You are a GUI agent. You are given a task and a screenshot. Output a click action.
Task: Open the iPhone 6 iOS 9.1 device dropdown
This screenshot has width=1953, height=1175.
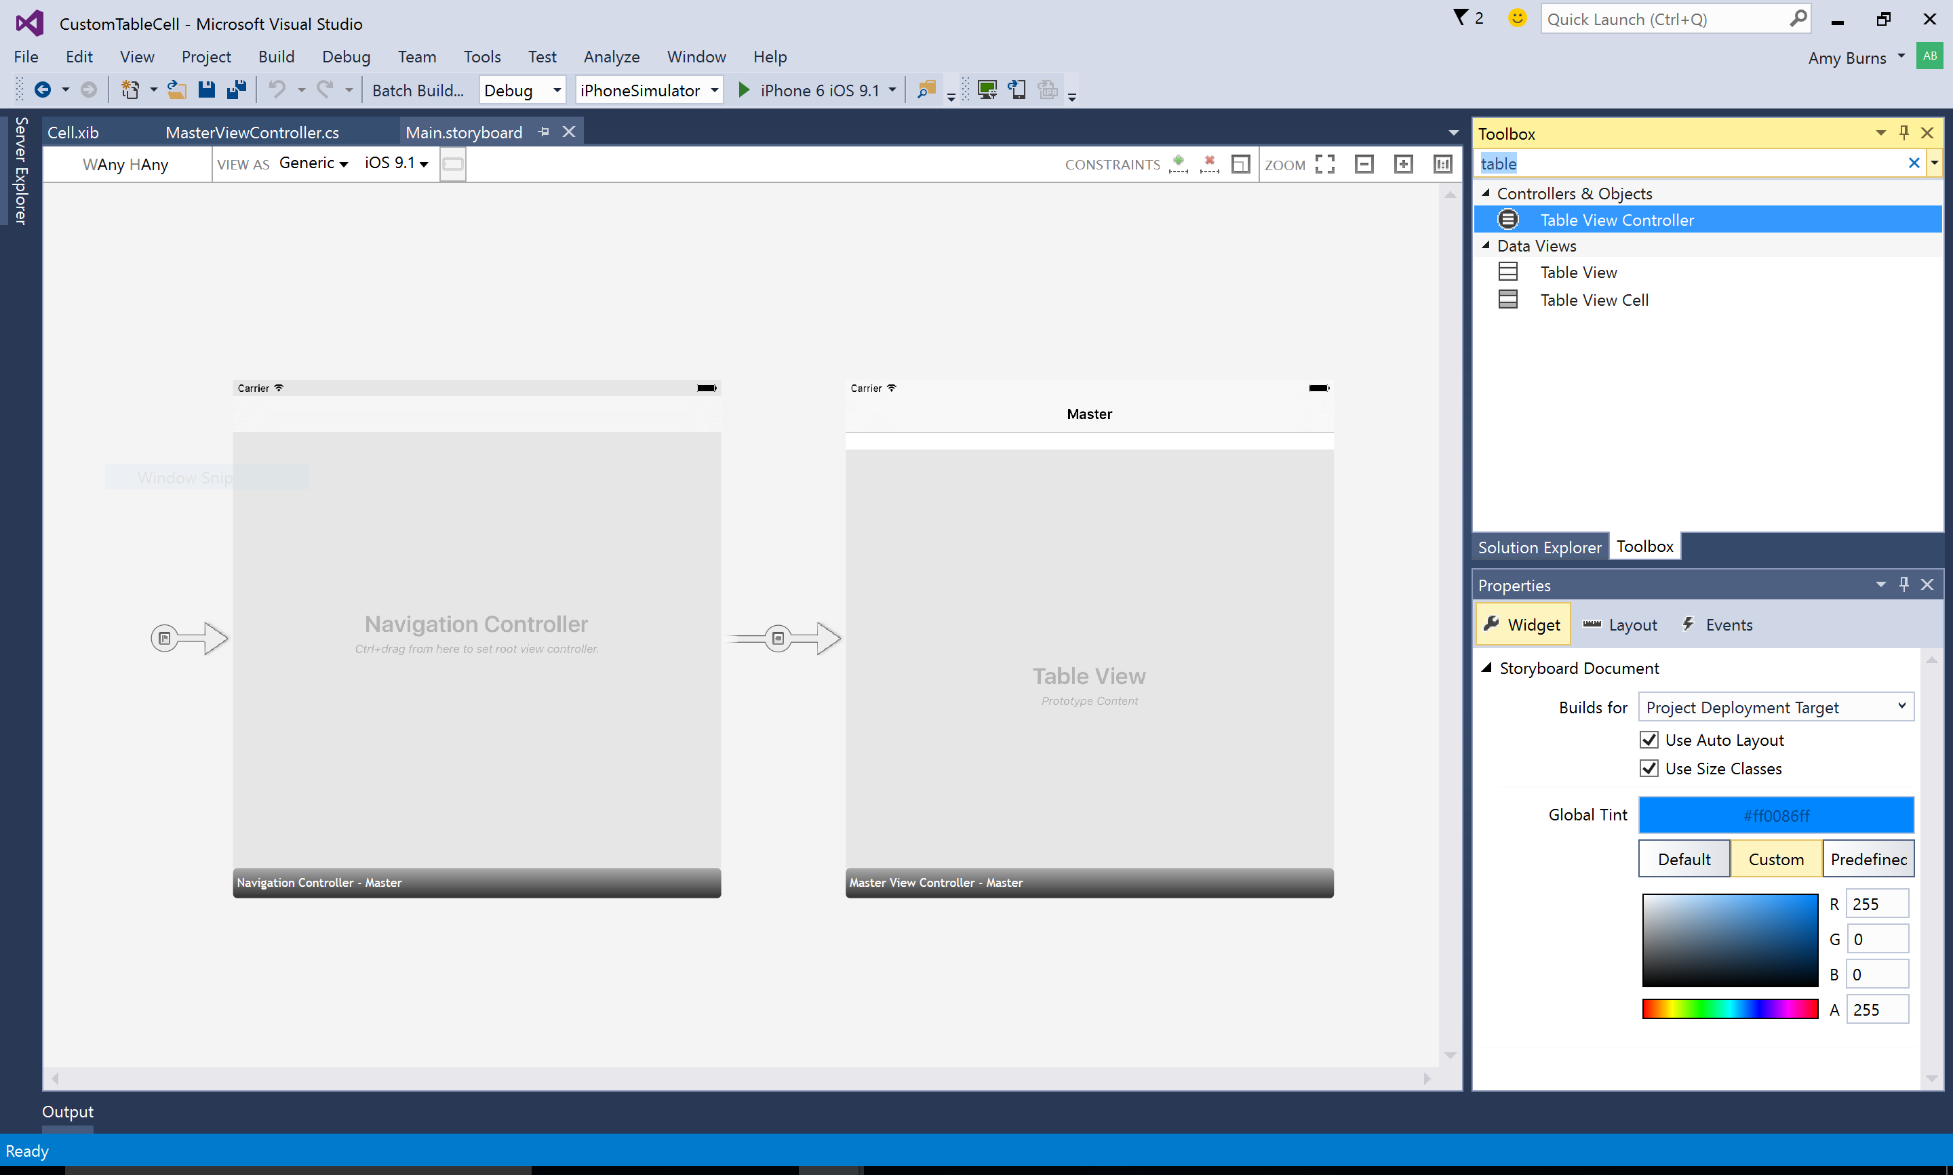click(x=894, y=89)
